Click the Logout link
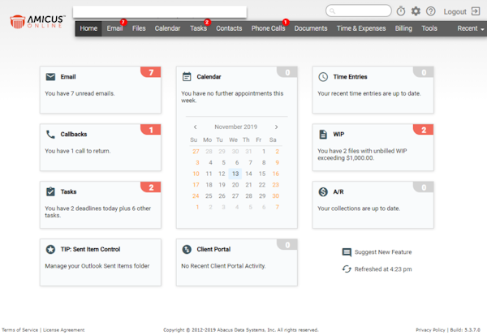The width and height of the screenshot is (487, 335). point(455,11)
